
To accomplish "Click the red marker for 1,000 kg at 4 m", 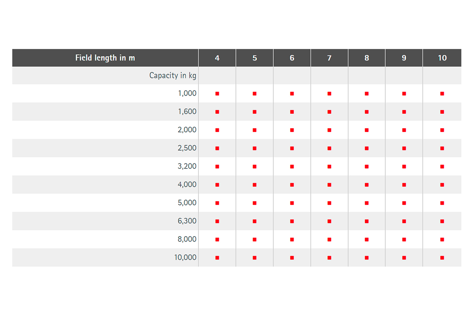I will pos(217,94).
